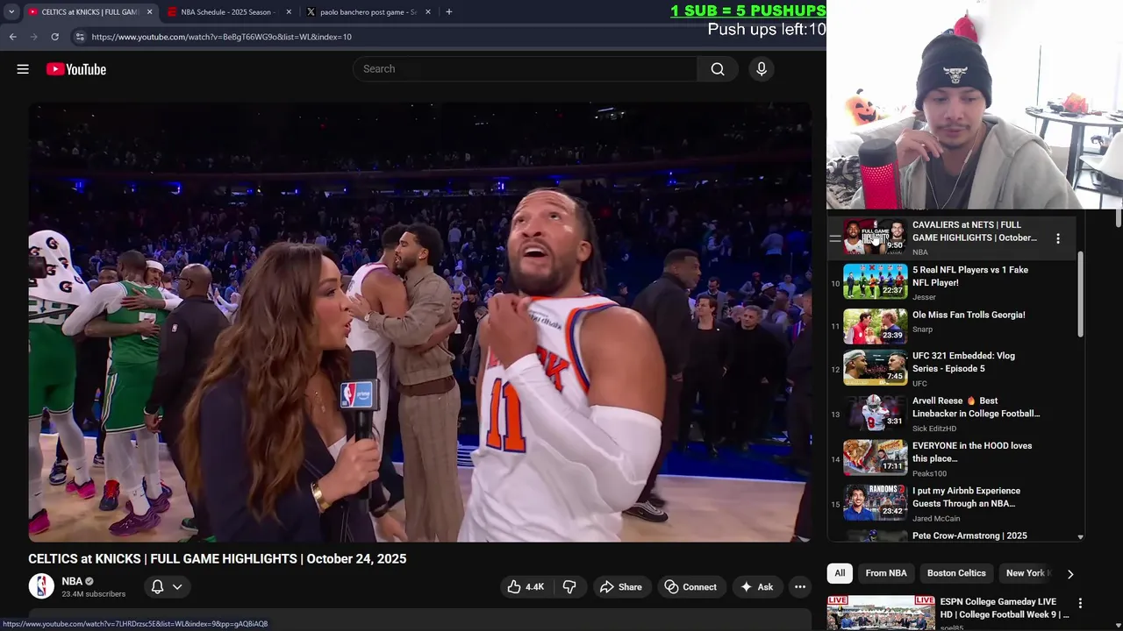Reload the page

click(54, 37)
